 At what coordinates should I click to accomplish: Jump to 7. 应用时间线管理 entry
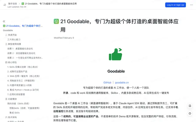tap(16, 95)
